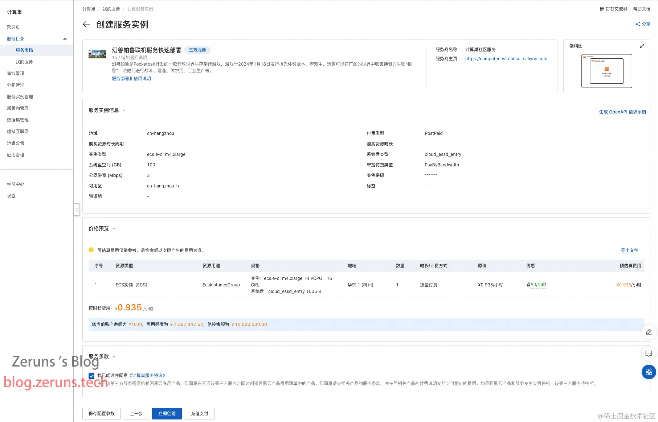
Task: Open 学习中心 in the sidebar
Action: 16,184
